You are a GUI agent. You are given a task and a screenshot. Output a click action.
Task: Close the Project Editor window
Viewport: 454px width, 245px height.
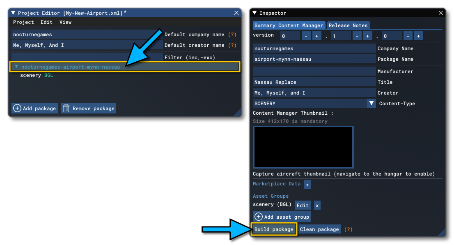(x=236, y=13)
